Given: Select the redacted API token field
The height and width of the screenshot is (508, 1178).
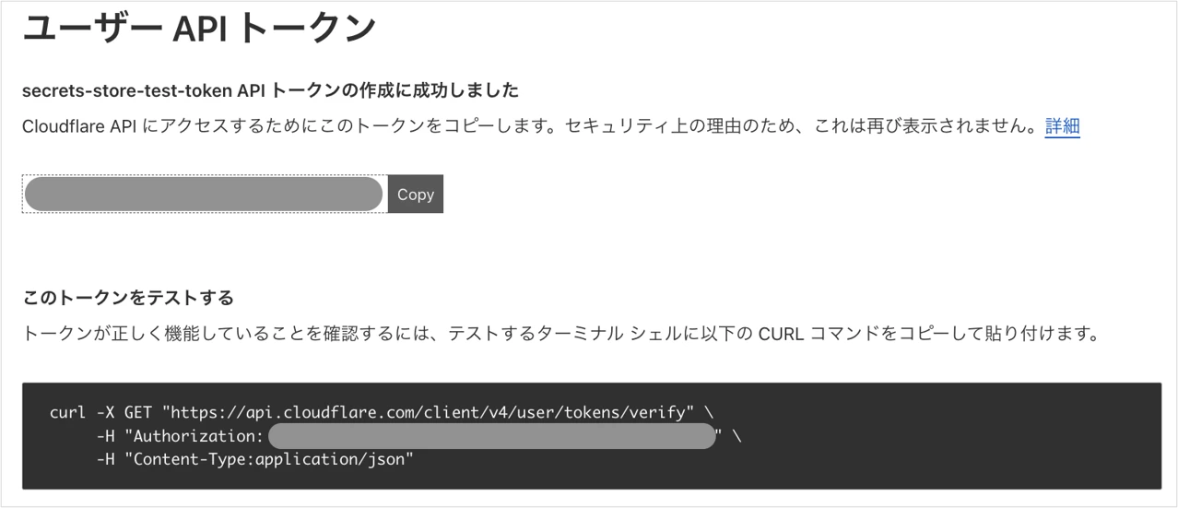Looking at the screenshot, I should coord(205,194).
